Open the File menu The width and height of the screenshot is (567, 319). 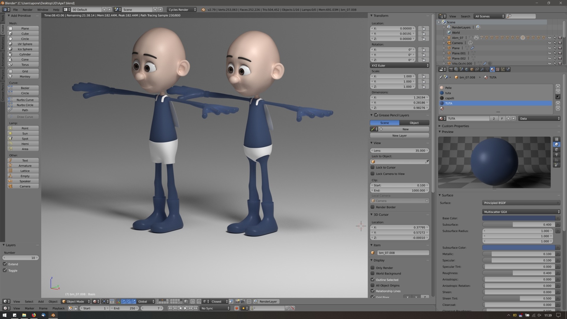point(15,9)
